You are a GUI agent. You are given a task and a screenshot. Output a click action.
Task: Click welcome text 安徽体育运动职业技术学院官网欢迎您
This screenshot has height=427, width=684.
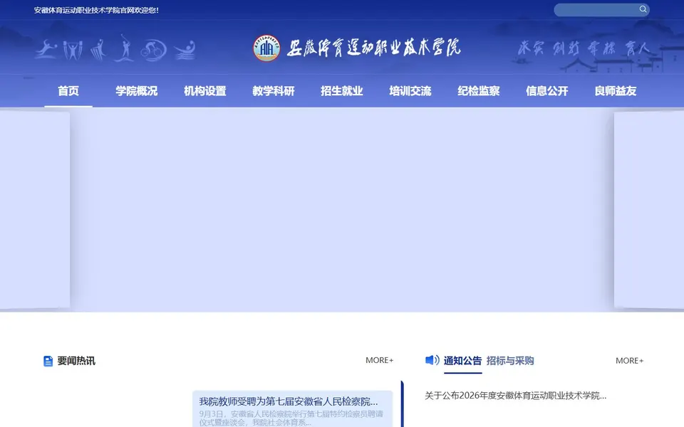click(96, 10)
